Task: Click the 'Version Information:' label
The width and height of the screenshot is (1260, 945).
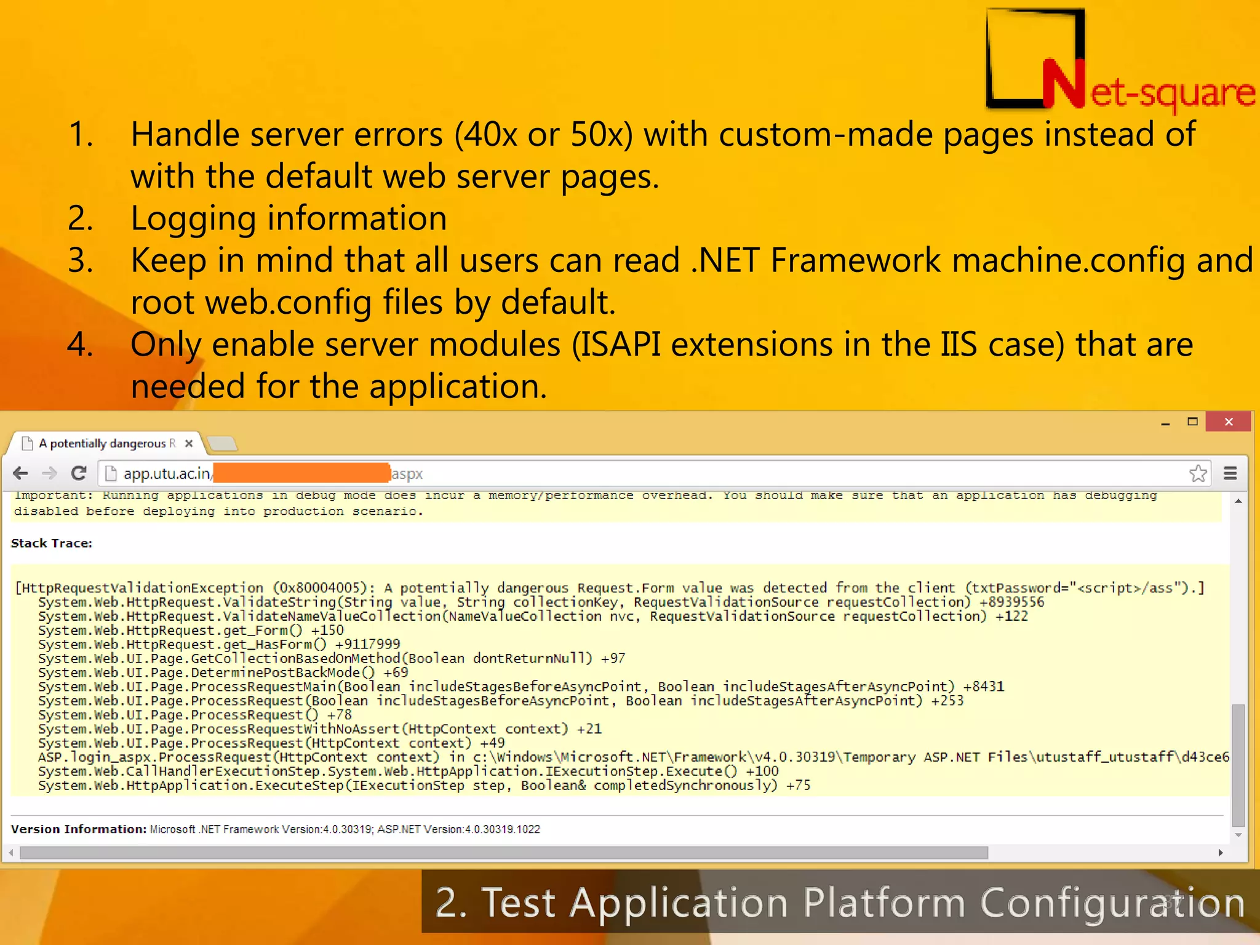Action: (x=79, y=829)
